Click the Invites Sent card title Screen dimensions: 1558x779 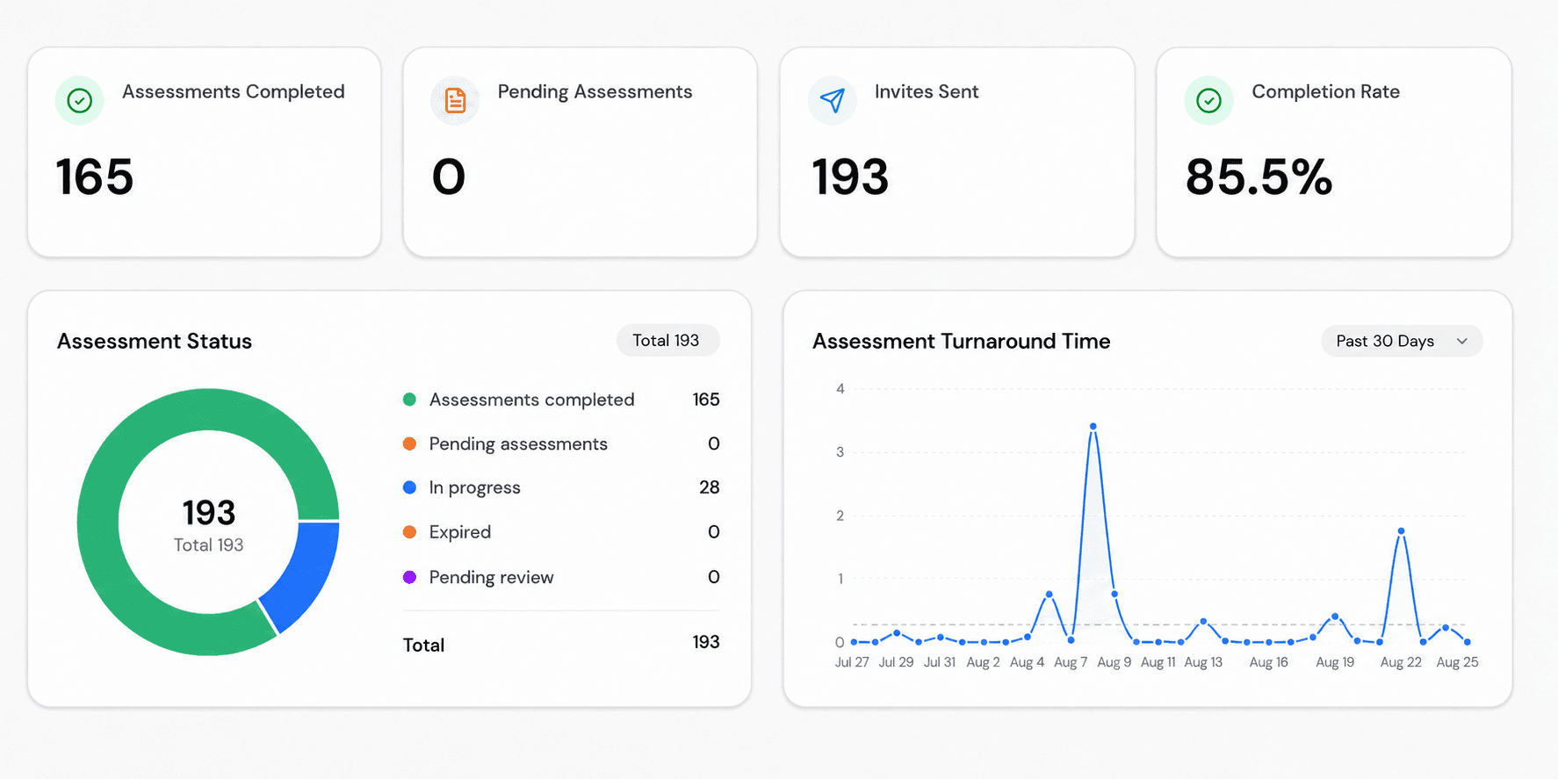(927, 91)
